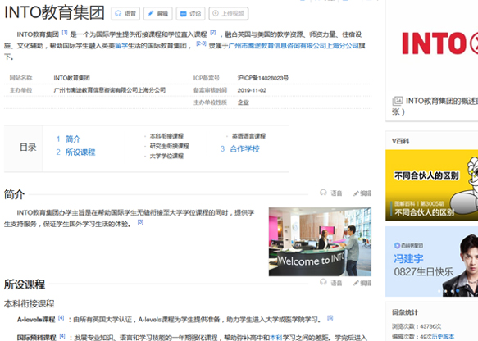Open the 冯建宇 0827生日快乐 banner
The height and width of the screenshot is (341, 478).
coord(431,261)
